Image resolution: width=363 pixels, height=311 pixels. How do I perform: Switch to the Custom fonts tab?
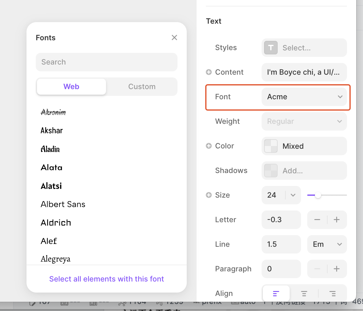(142, 87)
